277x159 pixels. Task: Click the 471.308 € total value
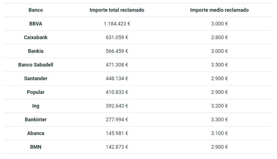tap(117, 65)
